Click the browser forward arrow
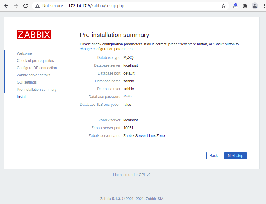Image resolution: width=266 pixels, height=204 pixels. pos(16,6)
